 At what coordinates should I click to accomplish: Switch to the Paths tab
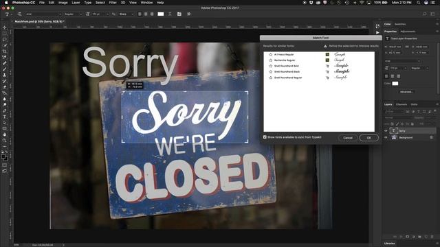tap(414, 104)
